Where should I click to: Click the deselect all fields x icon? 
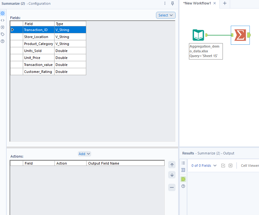[230, 166]
